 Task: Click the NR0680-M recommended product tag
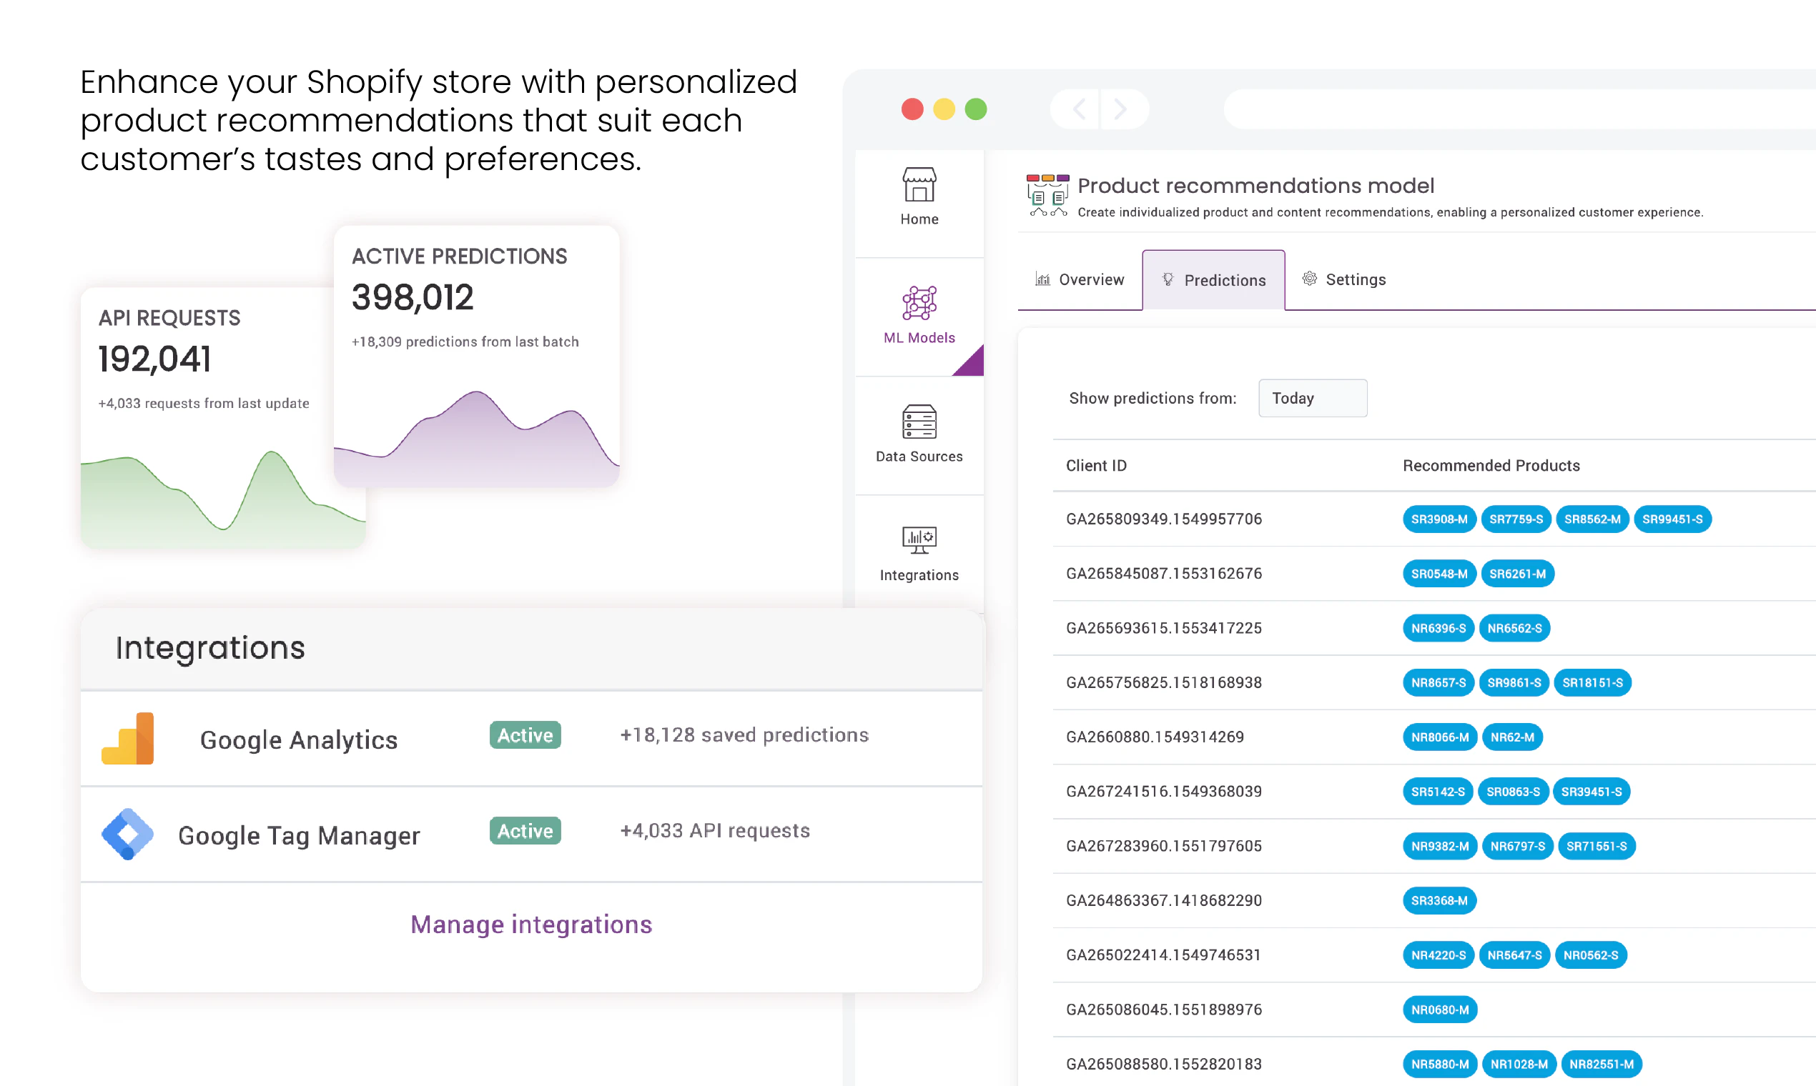coord(1440,1009)
